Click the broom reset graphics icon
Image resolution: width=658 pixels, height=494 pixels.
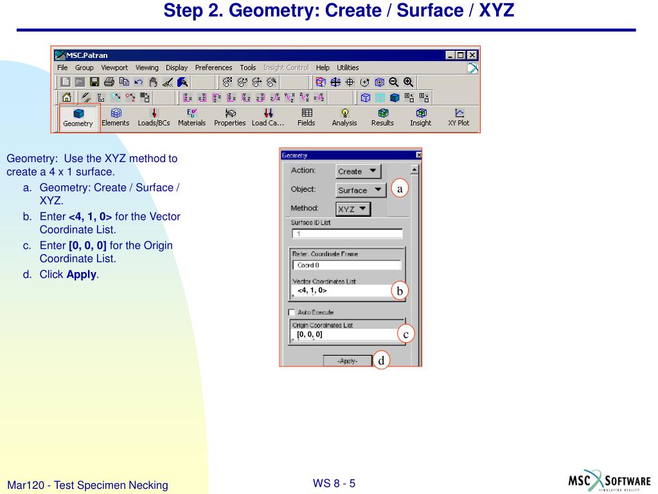coord(168,82)
